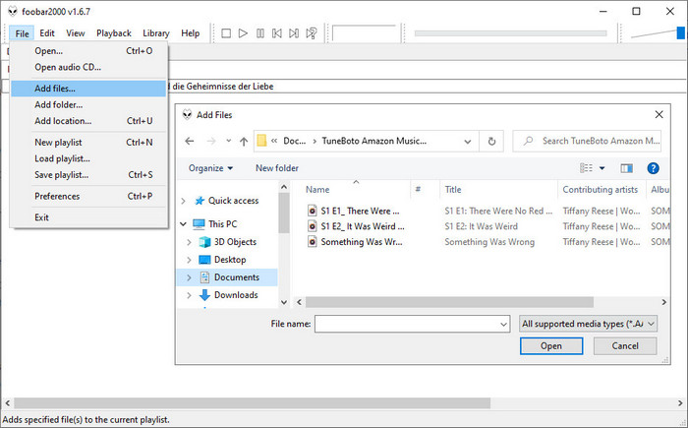Open the File name combo dropdown arrow

coord(503,325)
